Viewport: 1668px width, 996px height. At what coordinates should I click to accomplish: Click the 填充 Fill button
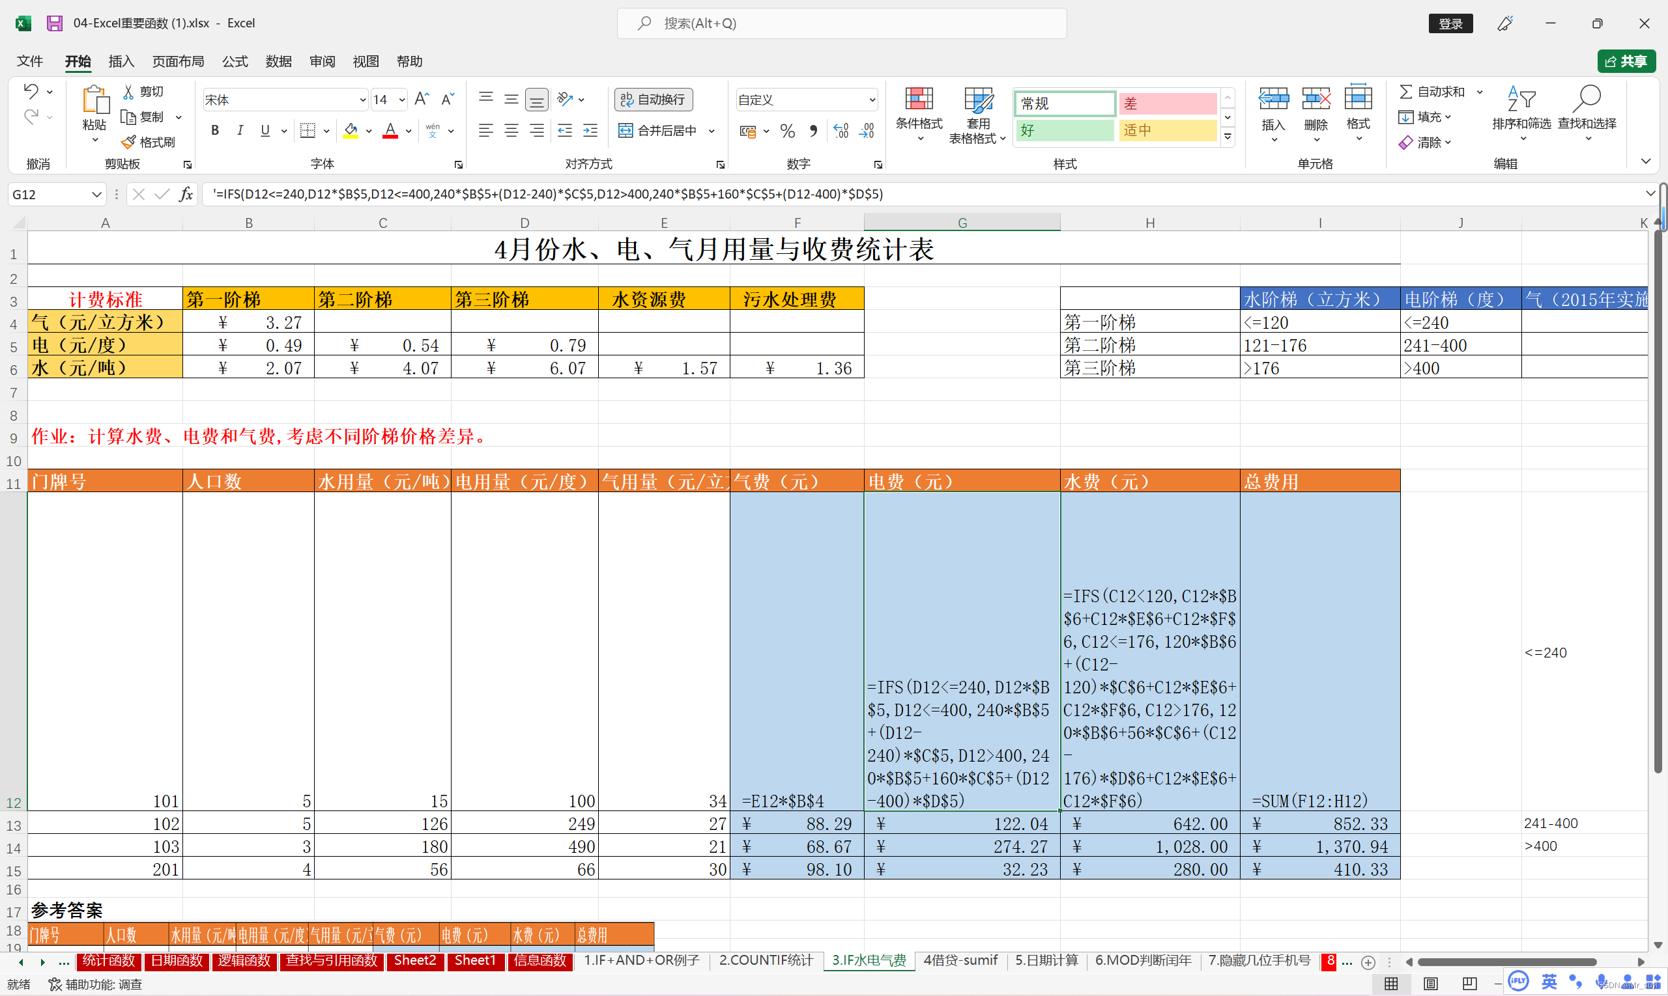(1425, 117)
